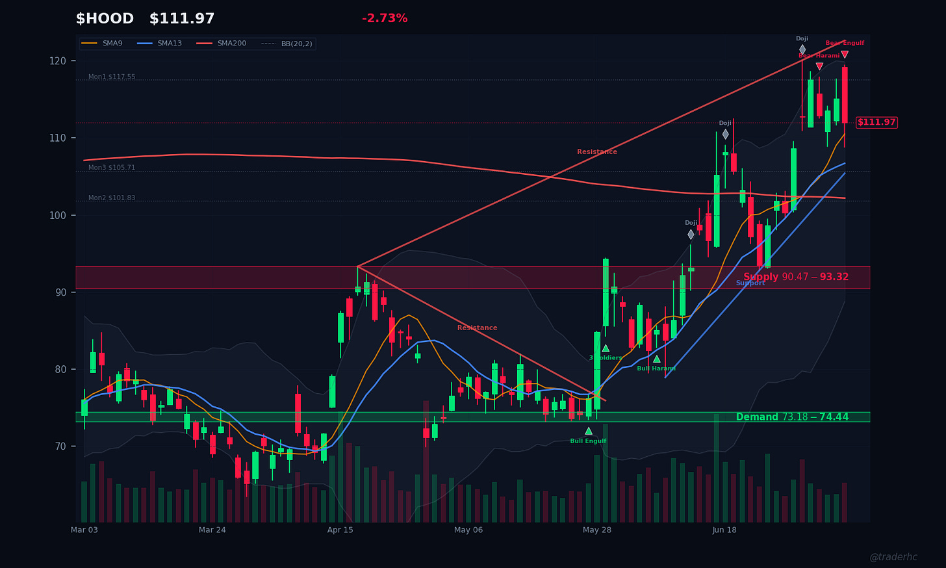This screenshot has width=946, height=568.
Task: Click the 100 price axis label
Action: (58, 215)
